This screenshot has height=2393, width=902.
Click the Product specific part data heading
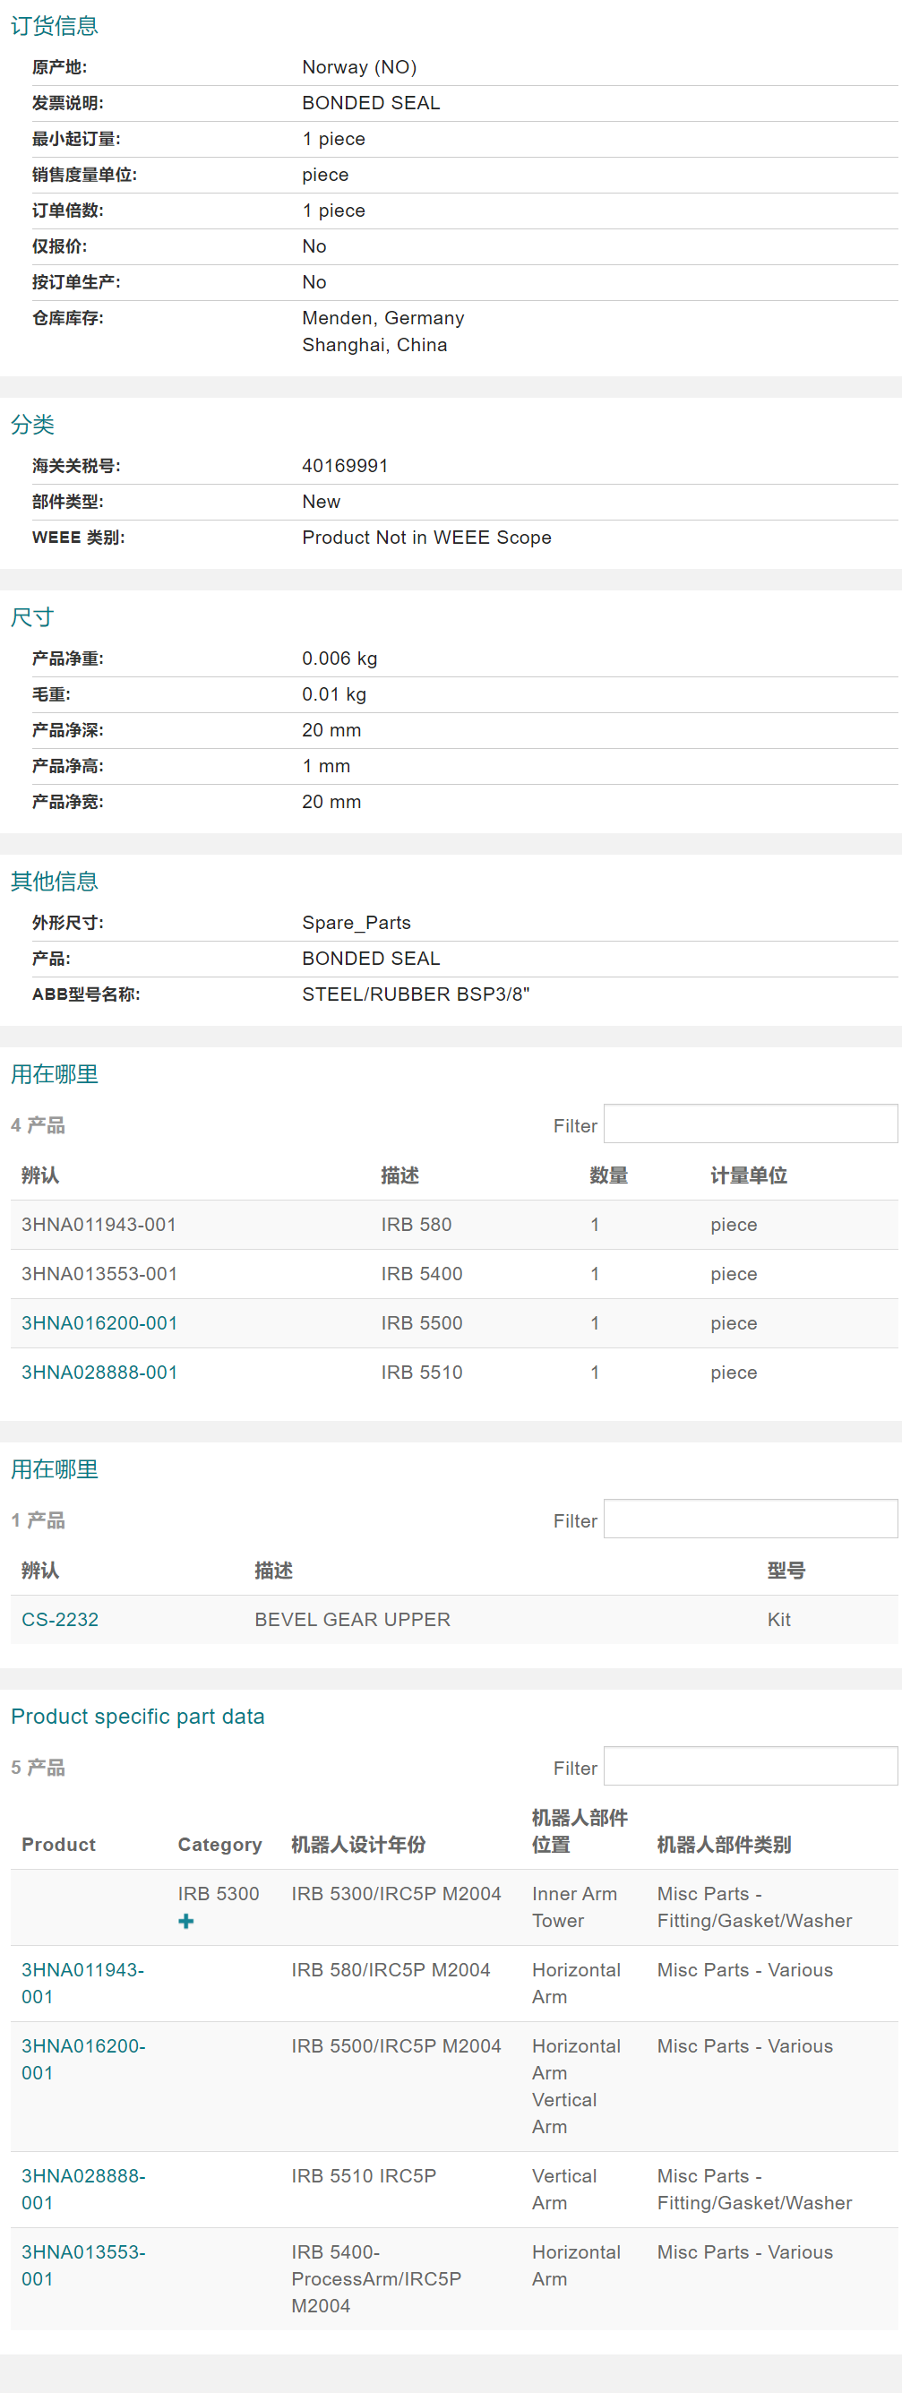[137, 1716]
